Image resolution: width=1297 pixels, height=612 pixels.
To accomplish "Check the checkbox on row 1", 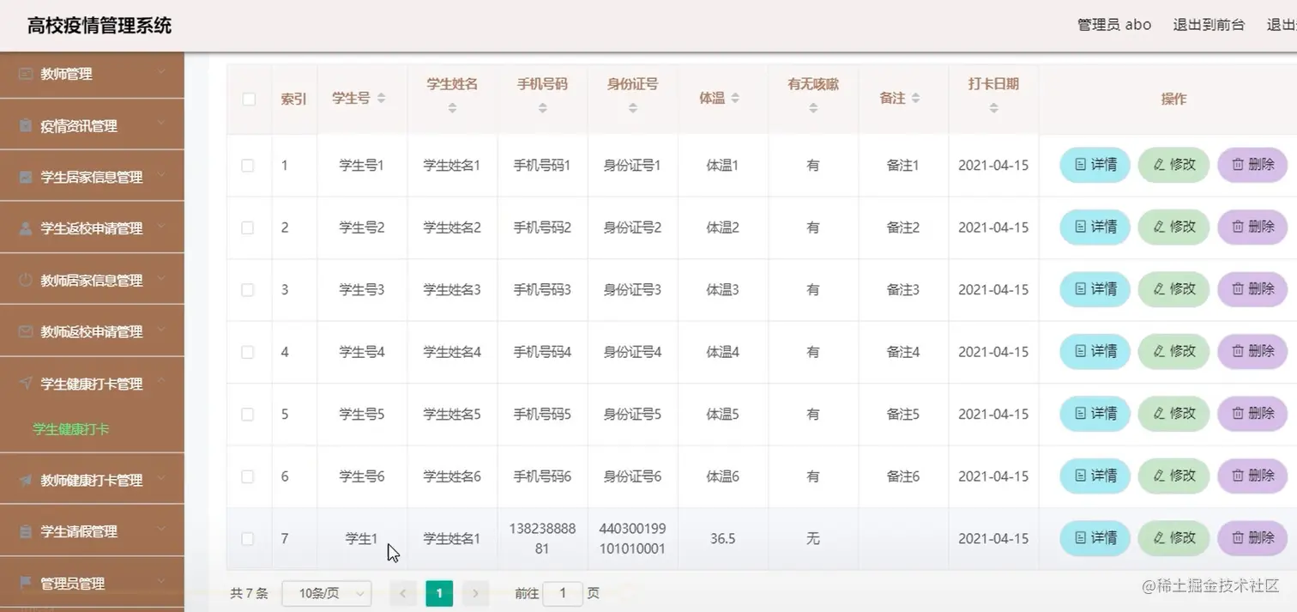I will 249,165.
